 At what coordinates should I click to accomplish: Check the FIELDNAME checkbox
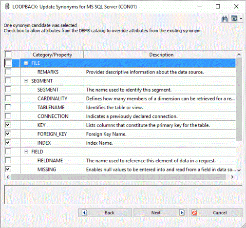(x=8, y=160)
